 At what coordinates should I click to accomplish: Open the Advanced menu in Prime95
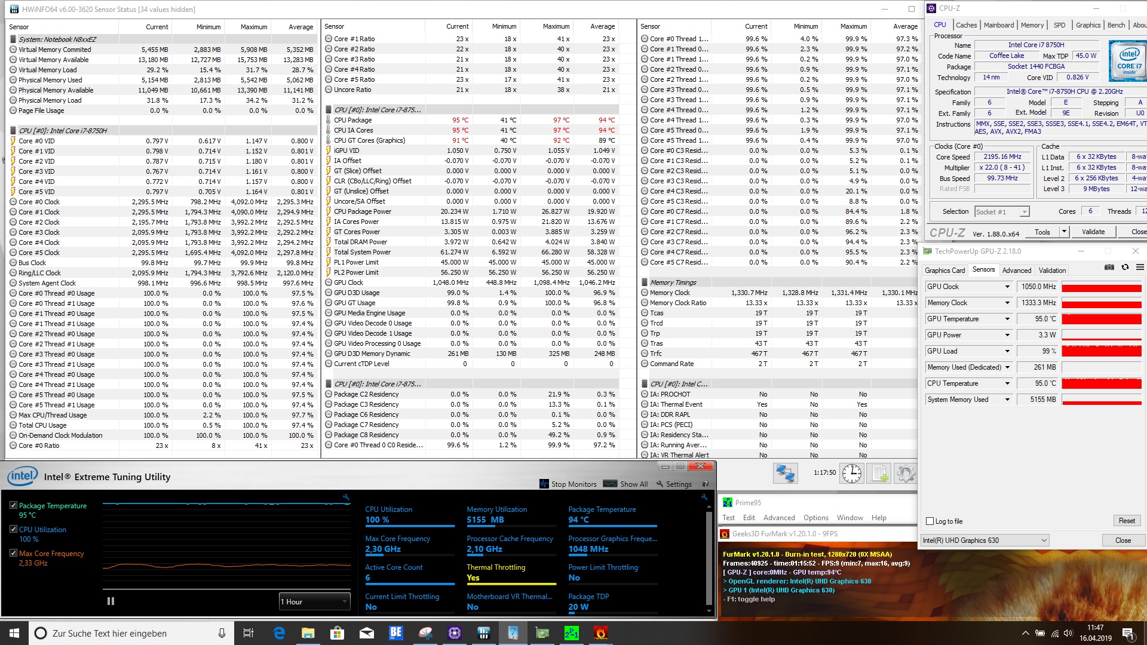[x=778, y=518]
